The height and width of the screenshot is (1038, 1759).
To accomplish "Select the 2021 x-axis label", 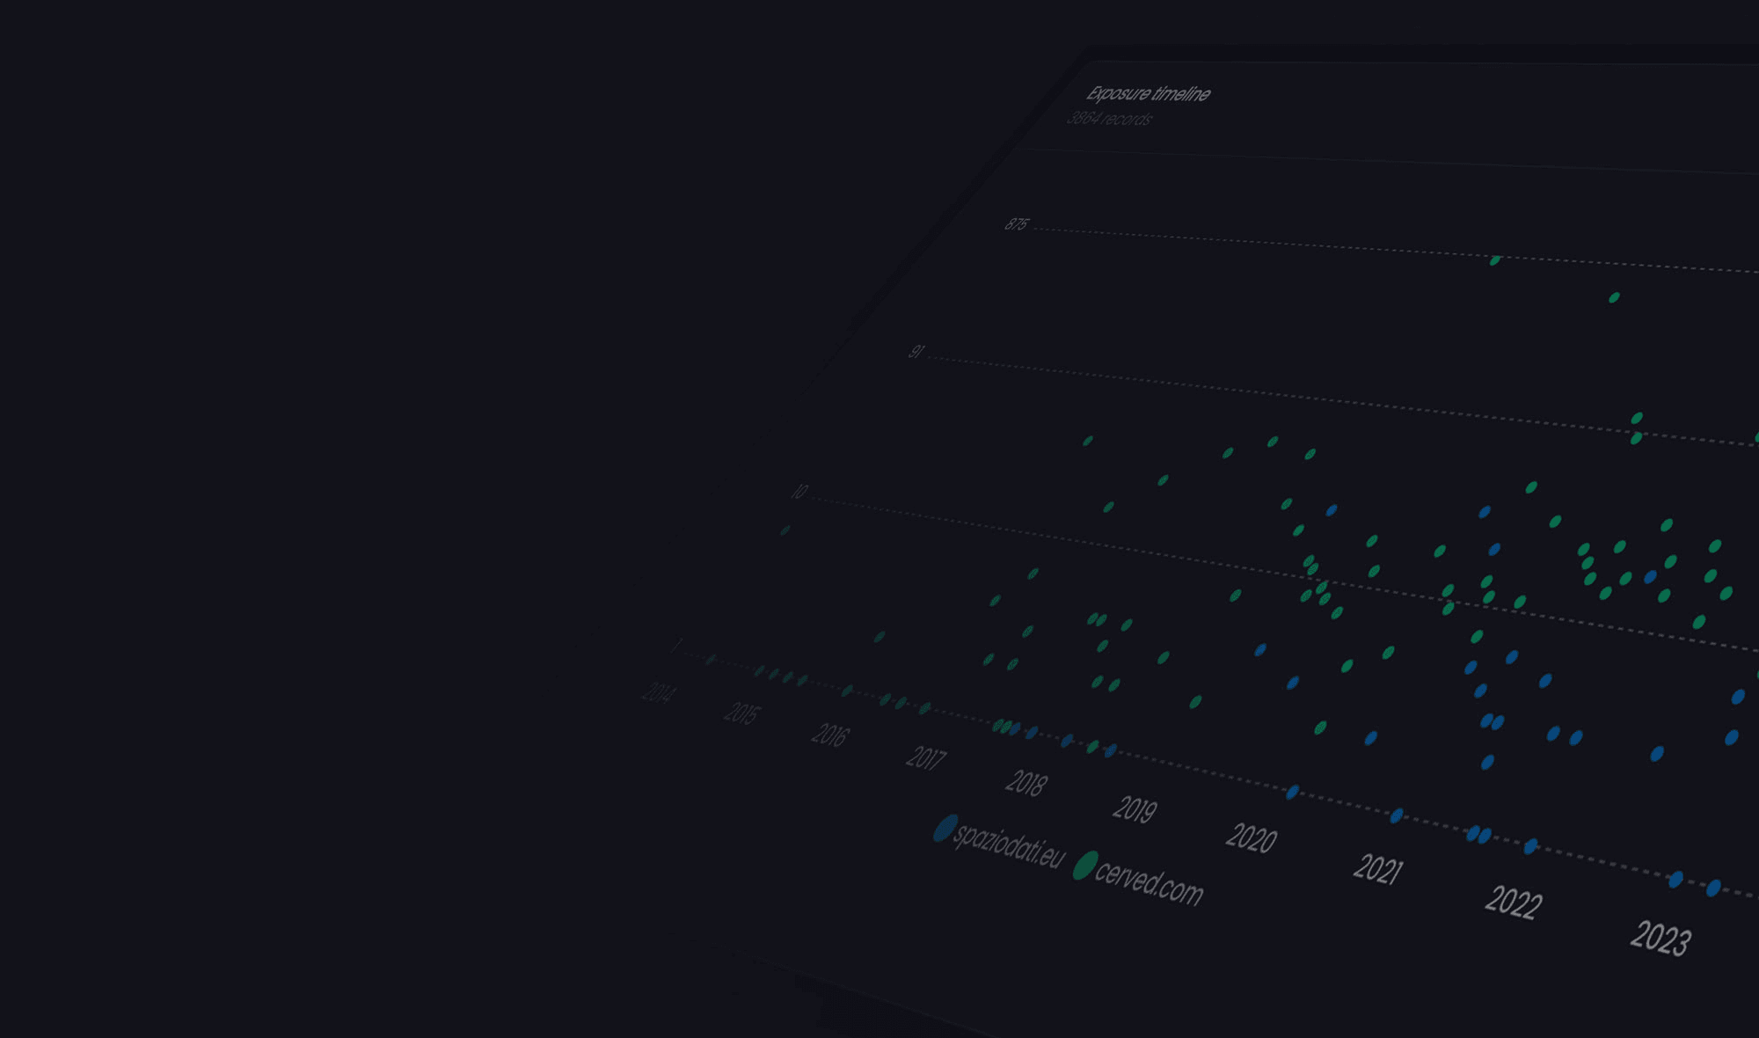I will coord(1377,869).
